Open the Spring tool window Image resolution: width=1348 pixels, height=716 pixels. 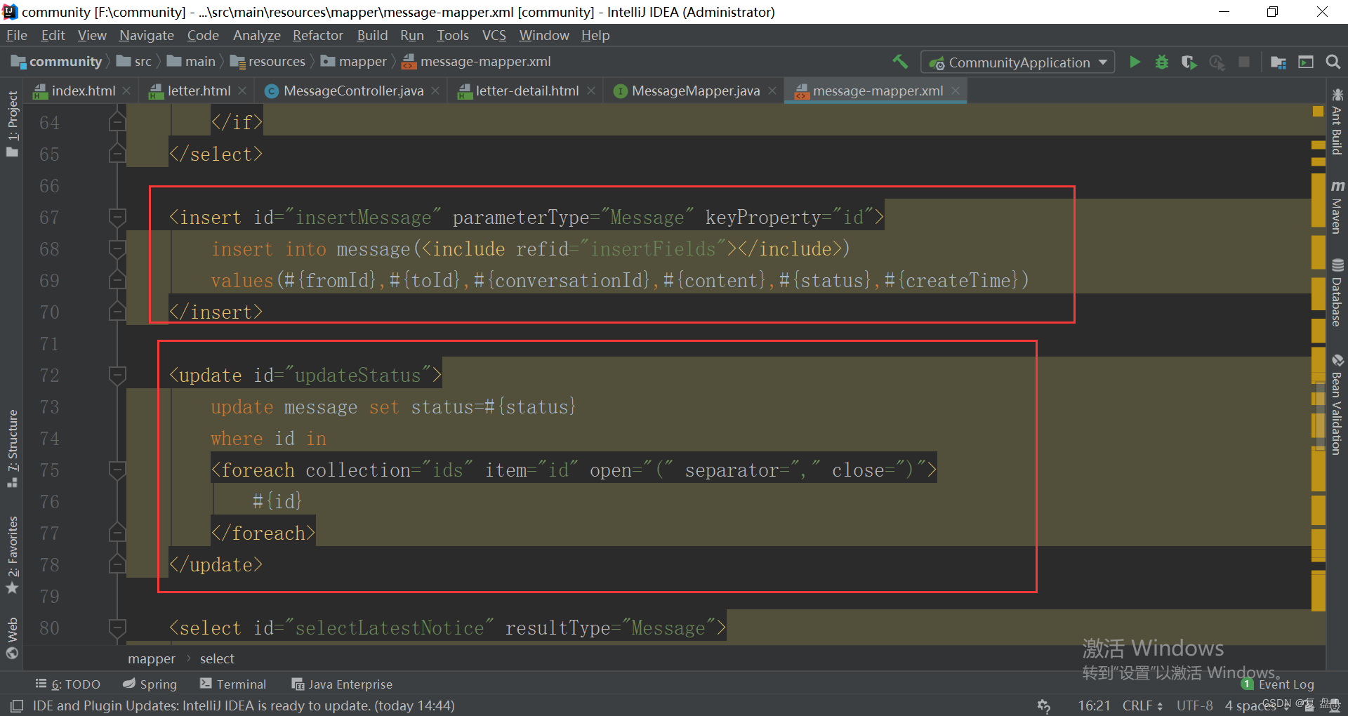[150, 684]
